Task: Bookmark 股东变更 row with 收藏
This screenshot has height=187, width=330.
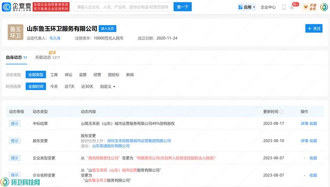Action: (313, 141)
